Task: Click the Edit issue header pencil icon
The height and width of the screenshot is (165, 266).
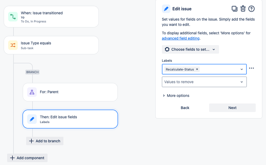Action: pyautogui.click(x=166, y=9)
